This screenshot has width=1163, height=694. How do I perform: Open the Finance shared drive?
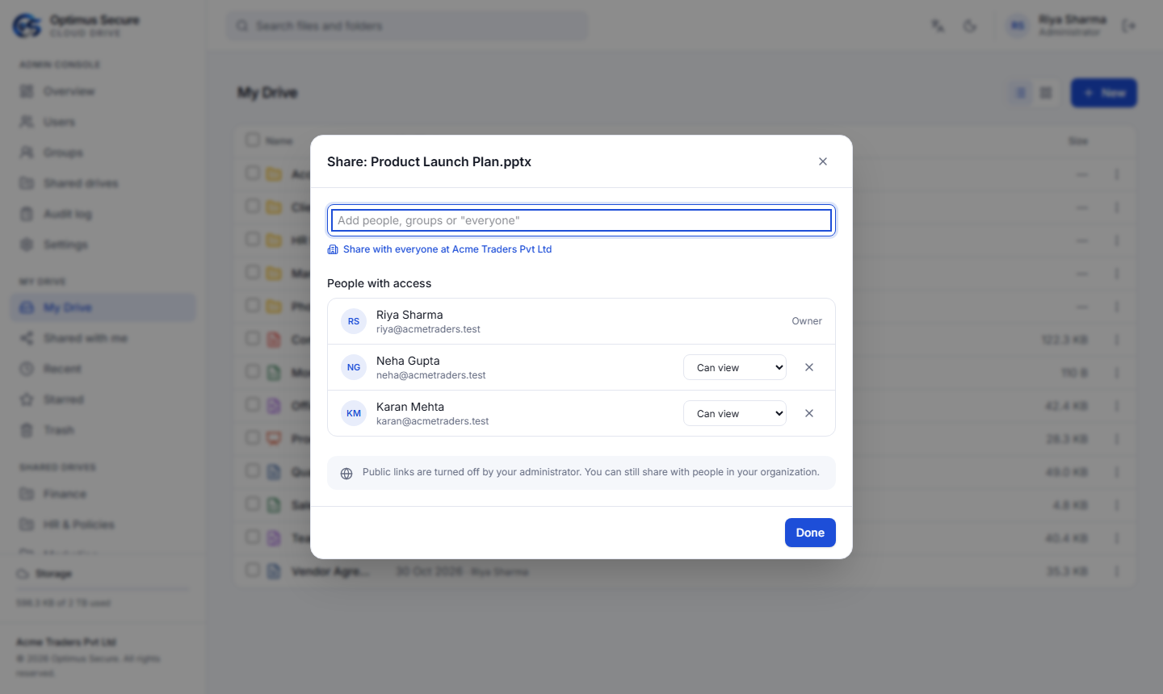coord(103,494)
